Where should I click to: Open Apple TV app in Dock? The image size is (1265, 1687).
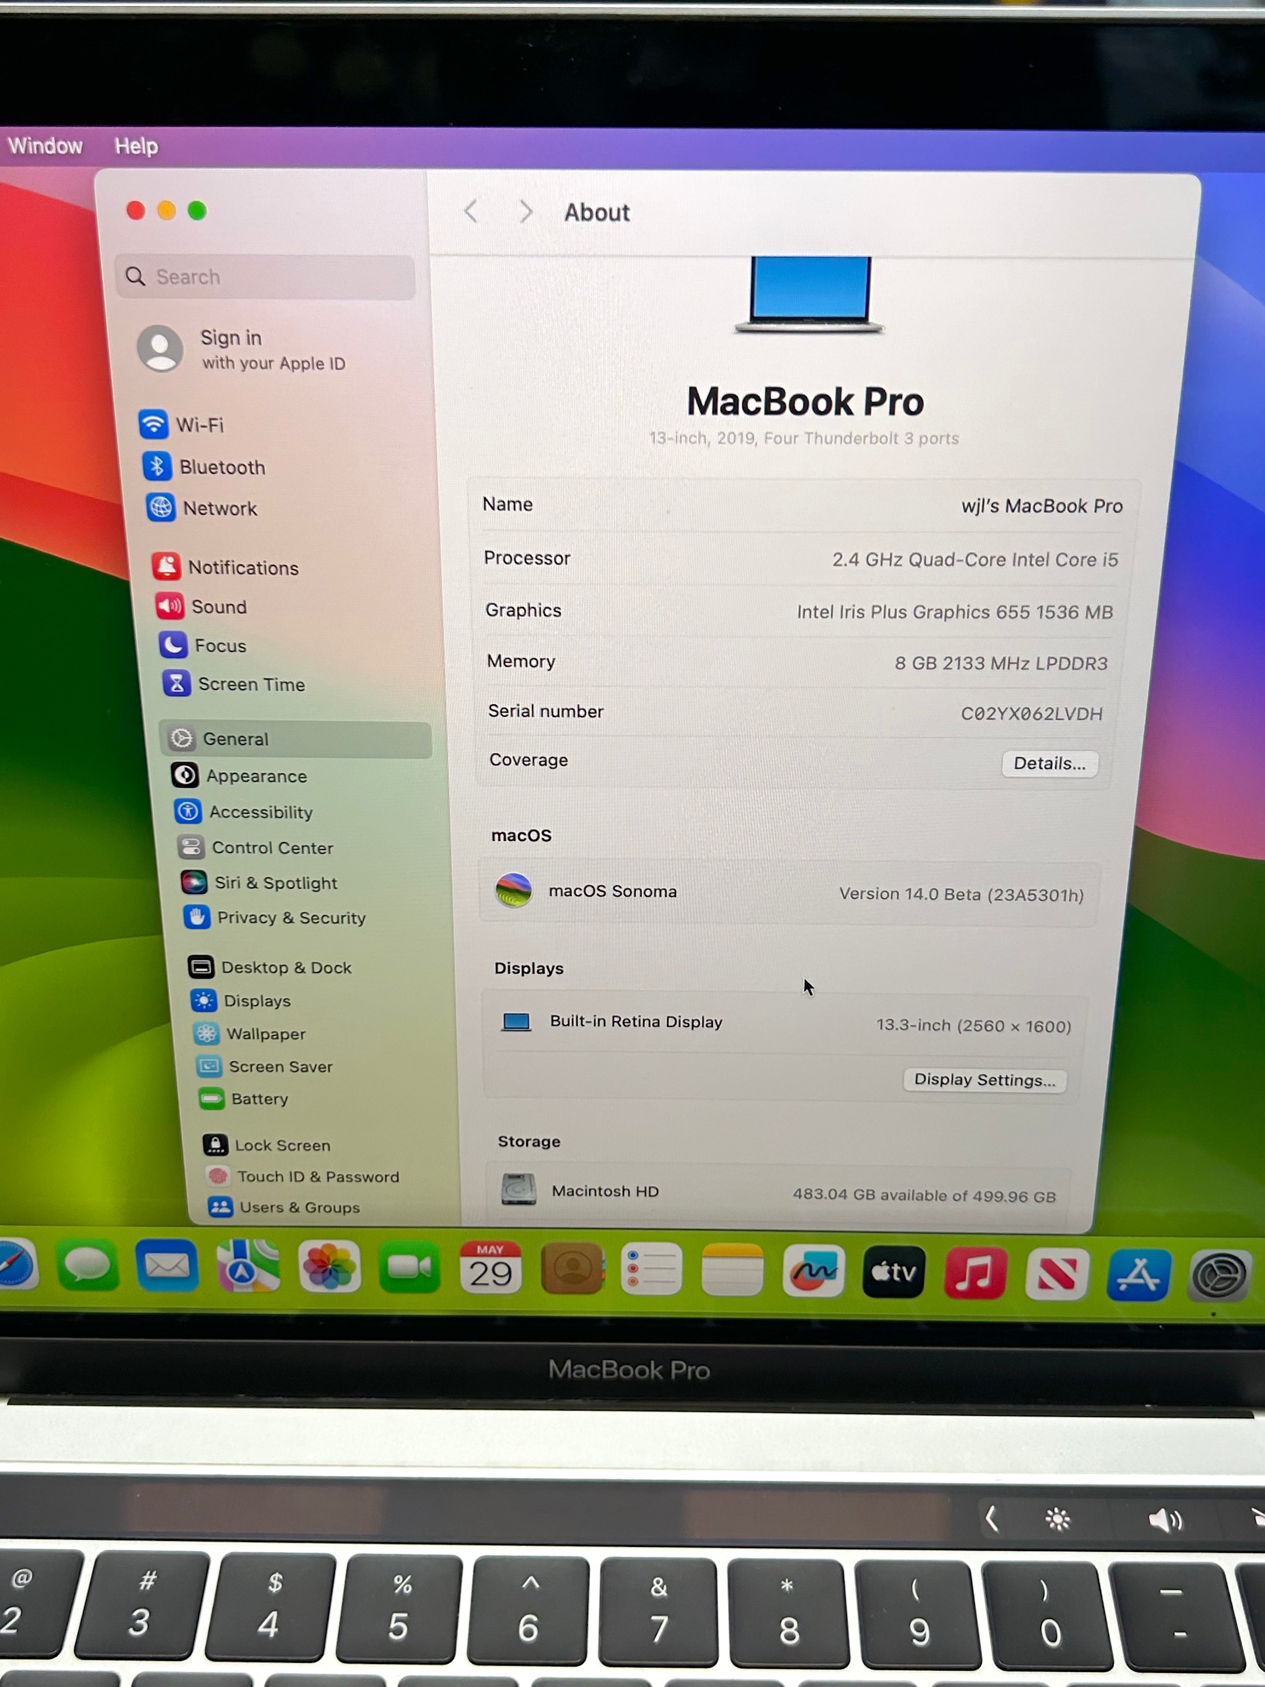(894, 1272)
